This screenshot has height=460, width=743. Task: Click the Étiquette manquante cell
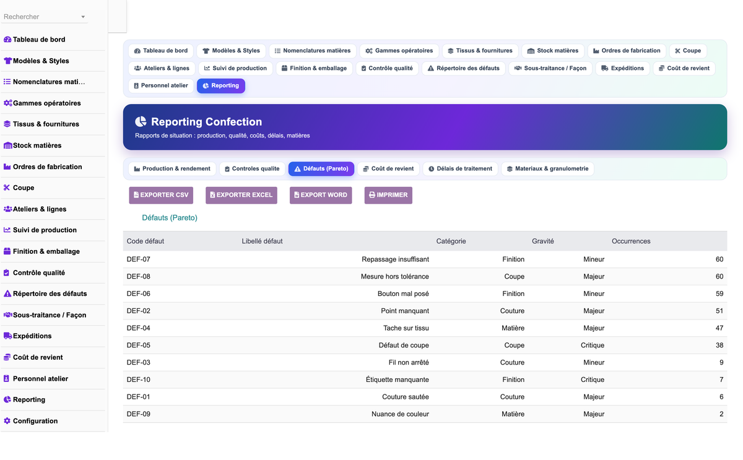point(398,380)
